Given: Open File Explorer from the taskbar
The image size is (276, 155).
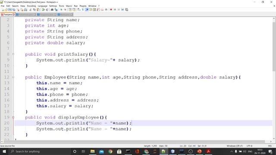Looking at the screenshot, I should (x=92, y=151).
